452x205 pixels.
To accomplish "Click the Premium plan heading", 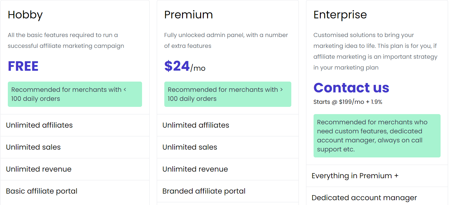I will click(x=188, y=15).
